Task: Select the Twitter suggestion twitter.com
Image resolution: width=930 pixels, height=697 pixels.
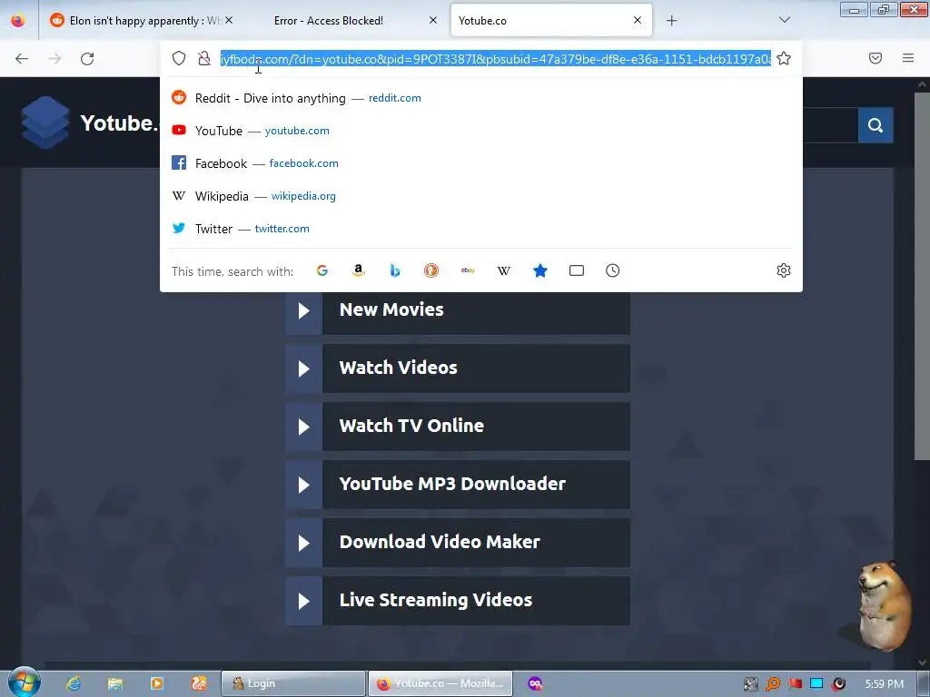Action: [x=481, y=228]
